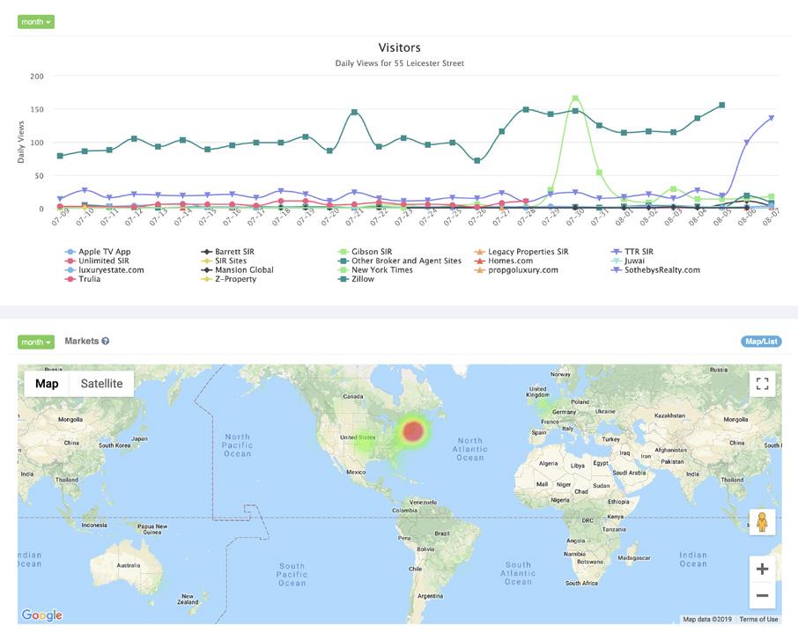The width and height of the screenshot is (798, 640).
Task: Toggle the SIR Sites legend series
Action: click(224, 261)
